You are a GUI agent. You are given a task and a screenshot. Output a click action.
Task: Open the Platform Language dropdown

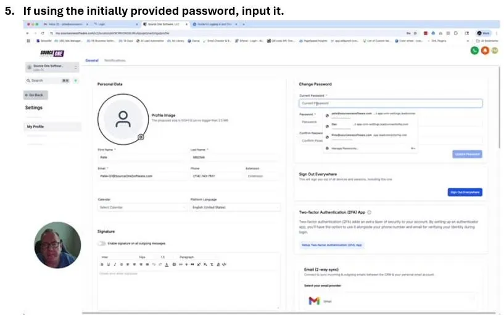tap(235, 207)
